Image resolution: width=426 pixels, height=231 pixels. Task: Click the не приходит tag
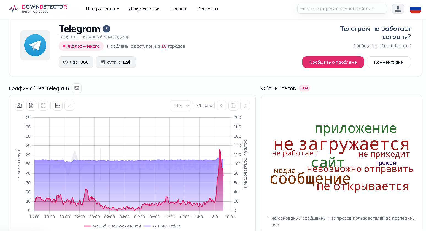pyautogui.click(x=384, y=154)
